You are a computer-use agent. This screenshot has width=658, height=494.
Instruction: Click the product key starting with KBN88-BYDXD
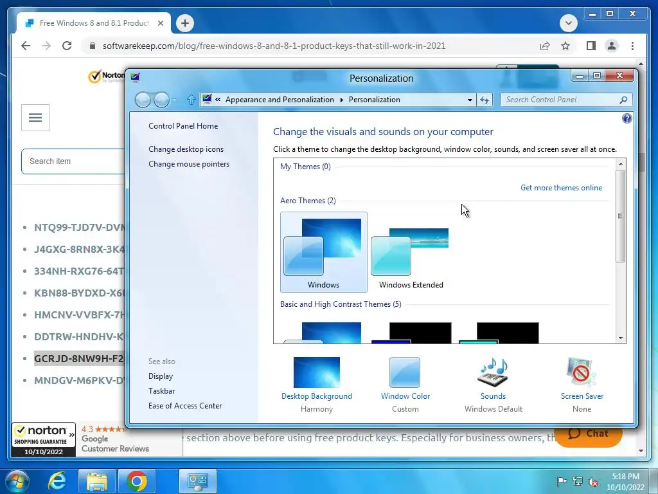79,293
